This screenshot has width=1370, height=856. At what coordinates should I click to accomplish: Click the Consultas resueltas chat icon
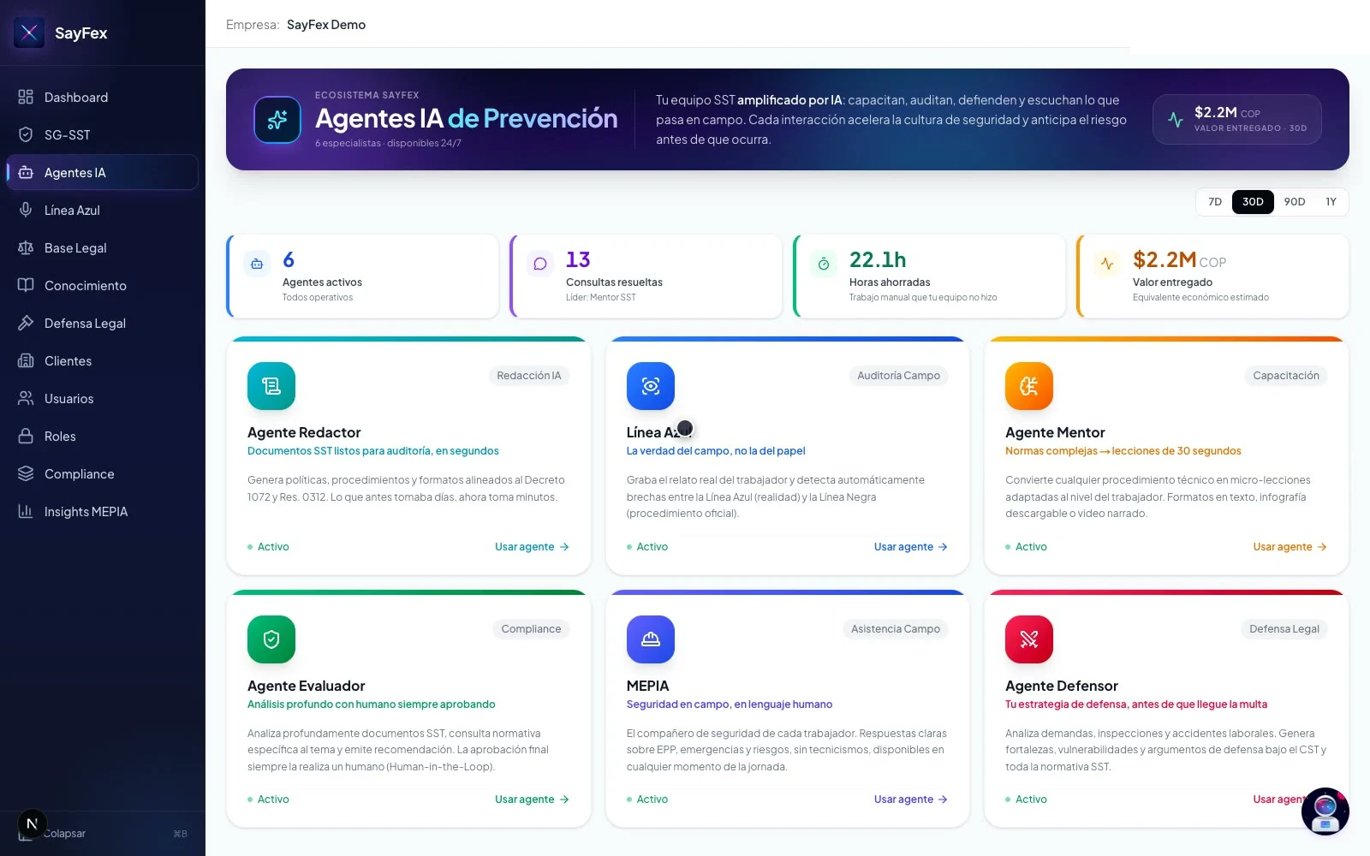(x=540, y=264)
